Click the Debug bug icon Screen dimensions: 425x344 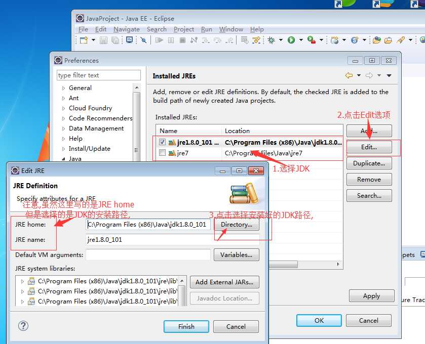pos(271,40)
